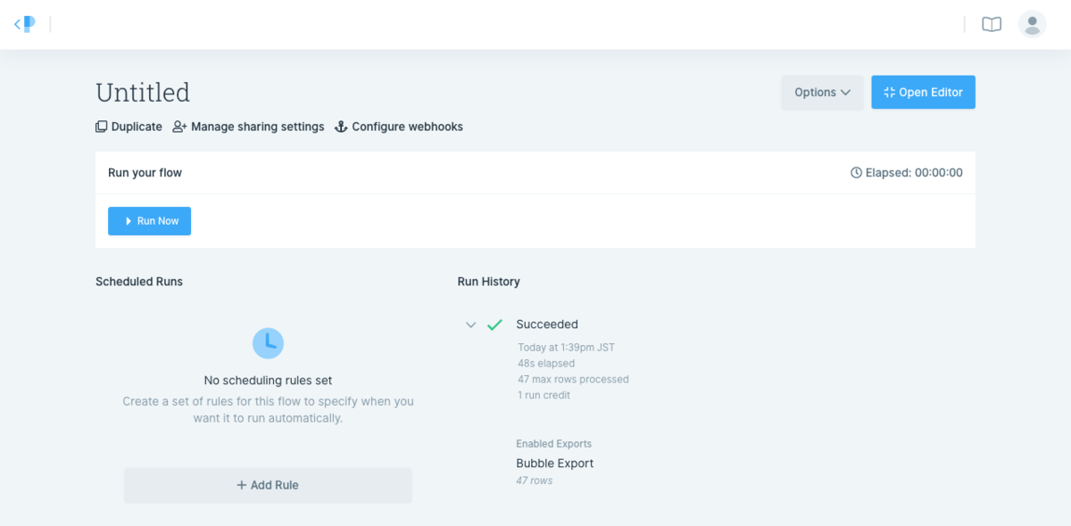Click the elapsed time clock icon

click(856, 173)
